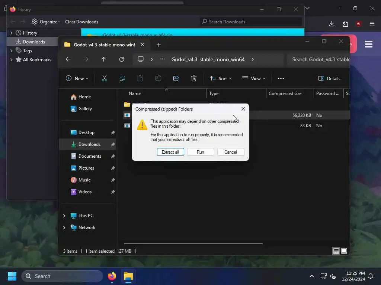Switch to large thumbnails view icon in status bar
This screenshot has width=381, height=285.
pyautogui.click(x=344, y=251)
